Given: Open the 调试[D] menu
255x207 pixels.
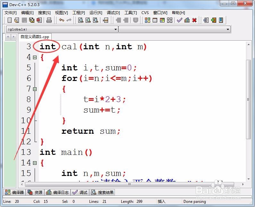Looking at the screenshot, I should (113, 13).
